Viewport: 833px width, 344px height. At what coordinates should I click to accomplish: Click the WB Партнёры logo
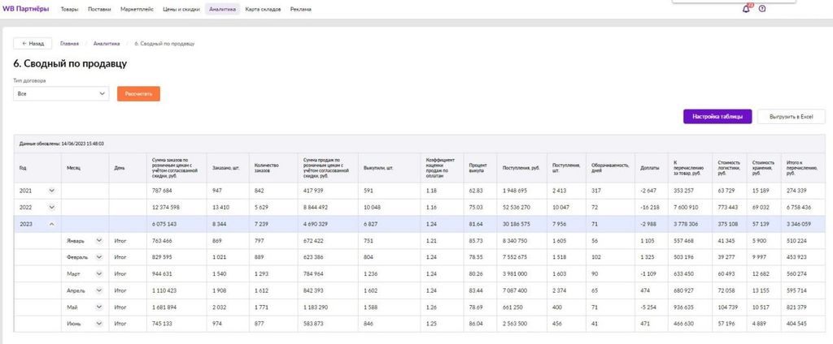tap(25, 9)
